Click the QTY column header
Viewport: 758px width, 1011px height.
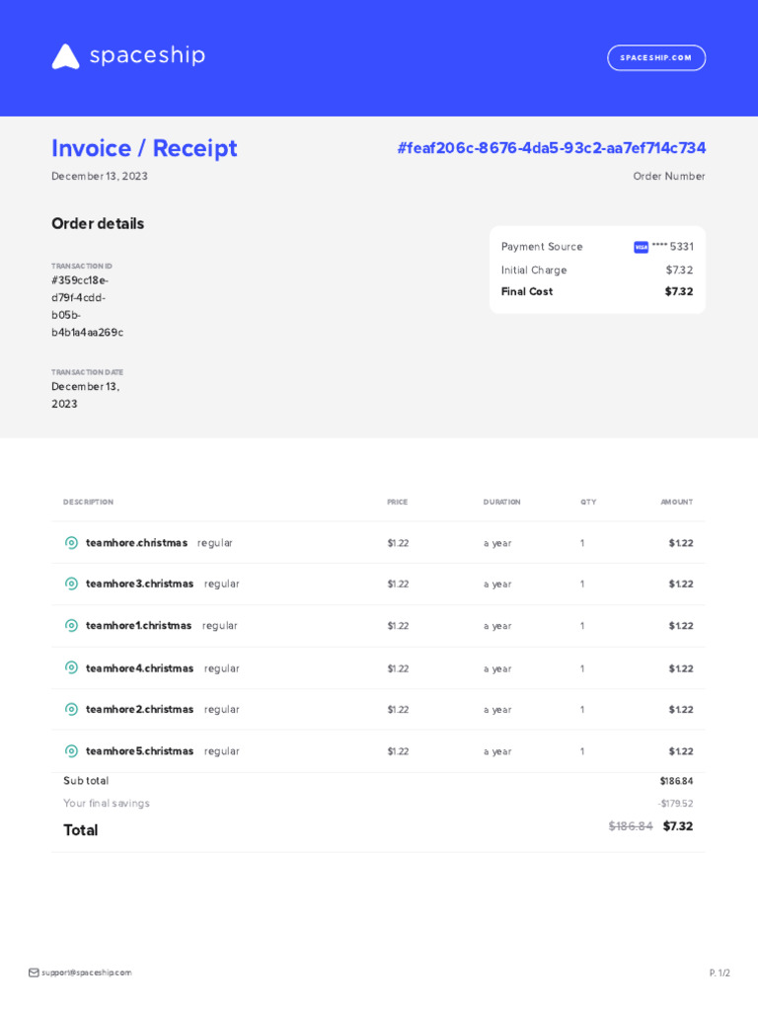(588, 502)
